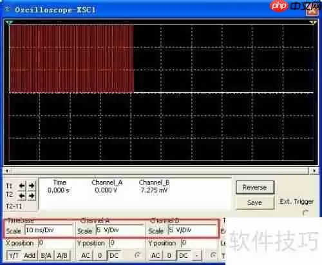This screenshot has width=322, height=265.
Task: Click the Reverse button
Action: pyautogui.click(x=254, y=188)
